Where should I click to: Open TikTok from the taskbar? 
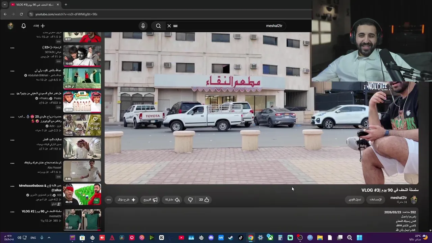click(241, 238)
